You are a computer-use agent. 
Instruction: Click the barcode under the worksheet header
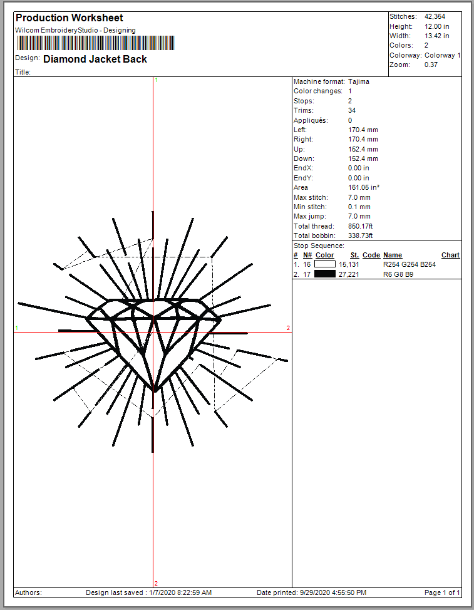coord(95,43)
